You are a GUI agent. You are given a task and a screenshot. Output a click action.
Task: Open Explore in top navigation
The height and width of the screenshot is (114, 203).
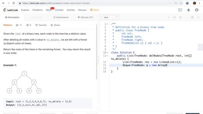(x=25, y=10)
